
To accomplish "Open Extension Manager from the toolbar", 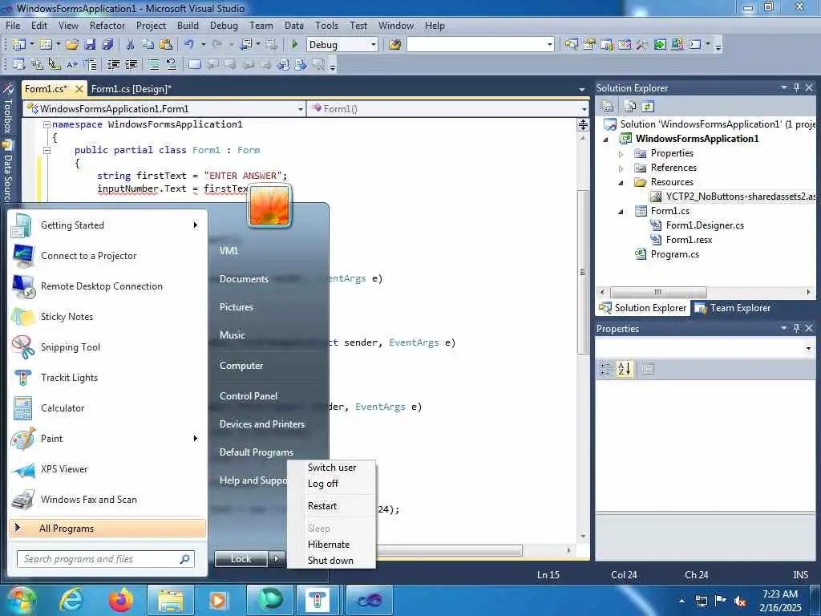I will coord(677,45).
